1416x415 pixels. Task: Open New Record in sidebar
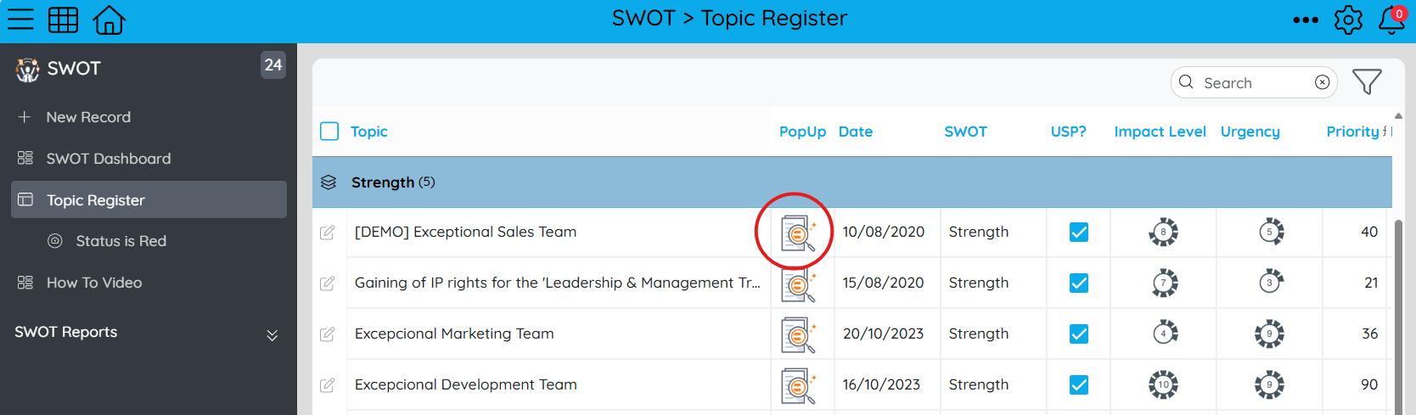[88, 117]
